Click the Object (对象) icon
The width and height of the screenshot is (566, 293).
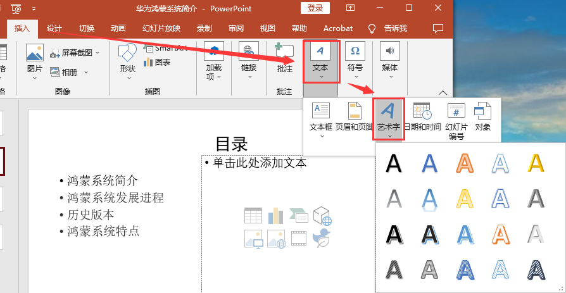pos(483,116)
